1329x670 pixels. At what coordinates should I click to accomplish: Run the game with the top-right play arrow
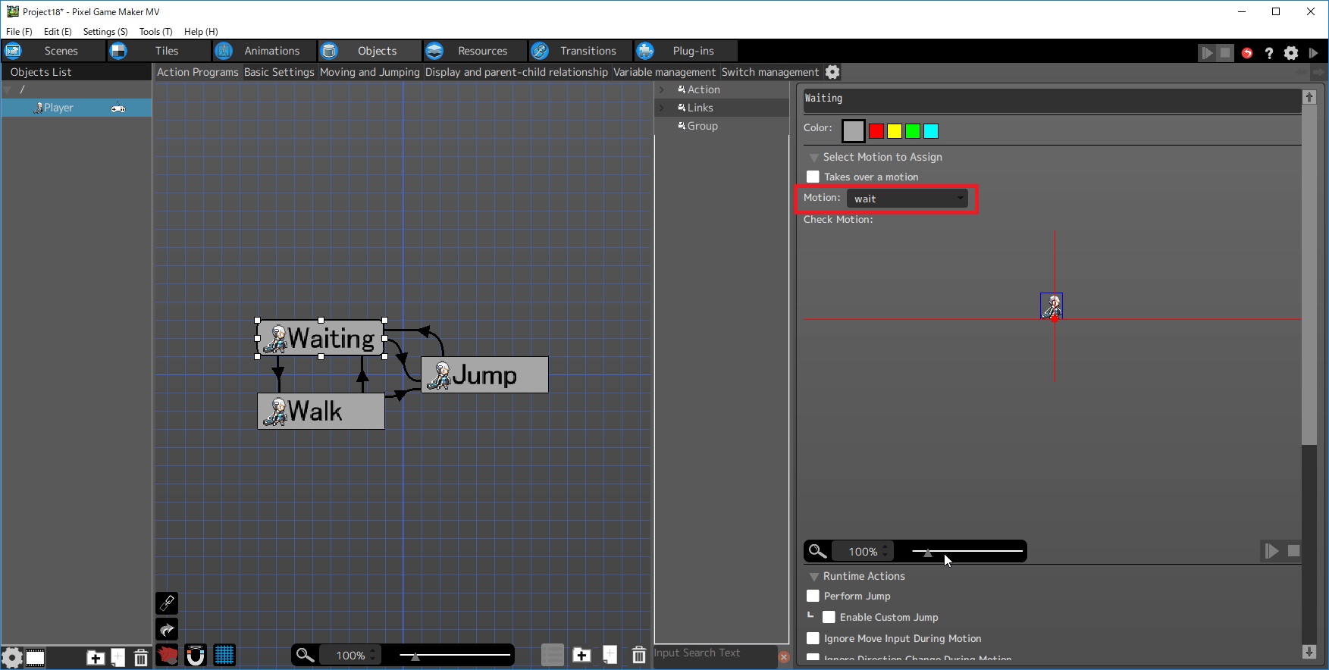click(x=1314, y=53)
